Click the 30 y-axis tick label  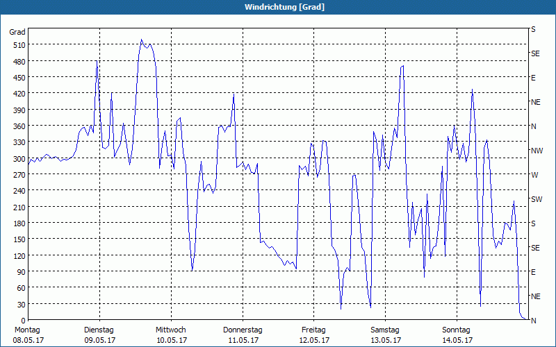tap(22, 305)
